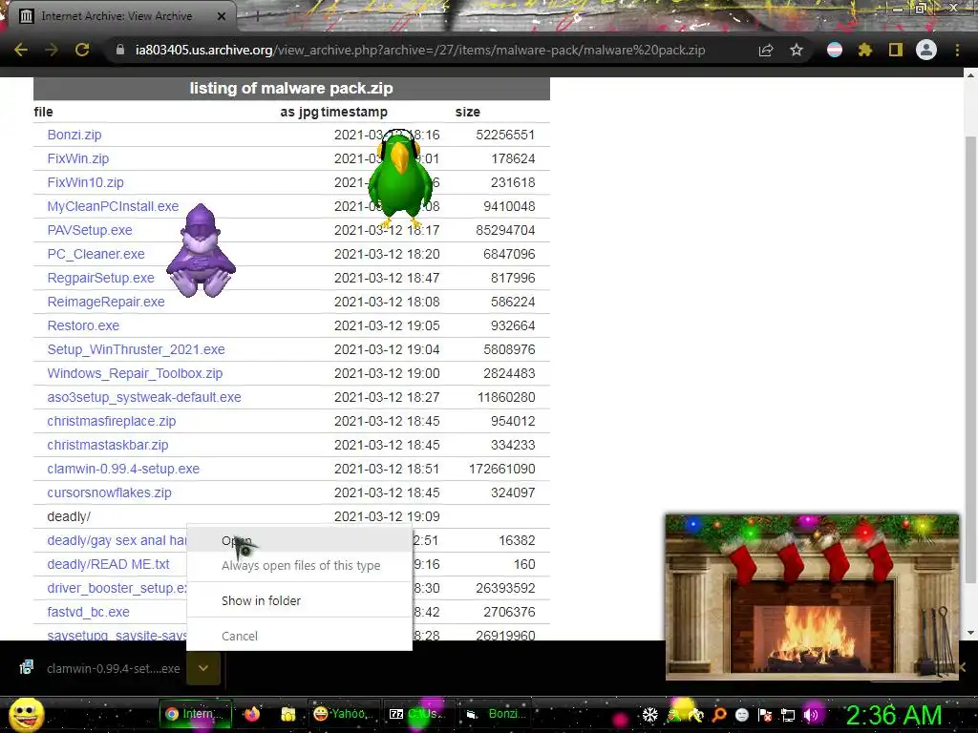This screenshot has height=733, width=978.
Task: Click the green parrot with headphones
Action: point(400,178)
